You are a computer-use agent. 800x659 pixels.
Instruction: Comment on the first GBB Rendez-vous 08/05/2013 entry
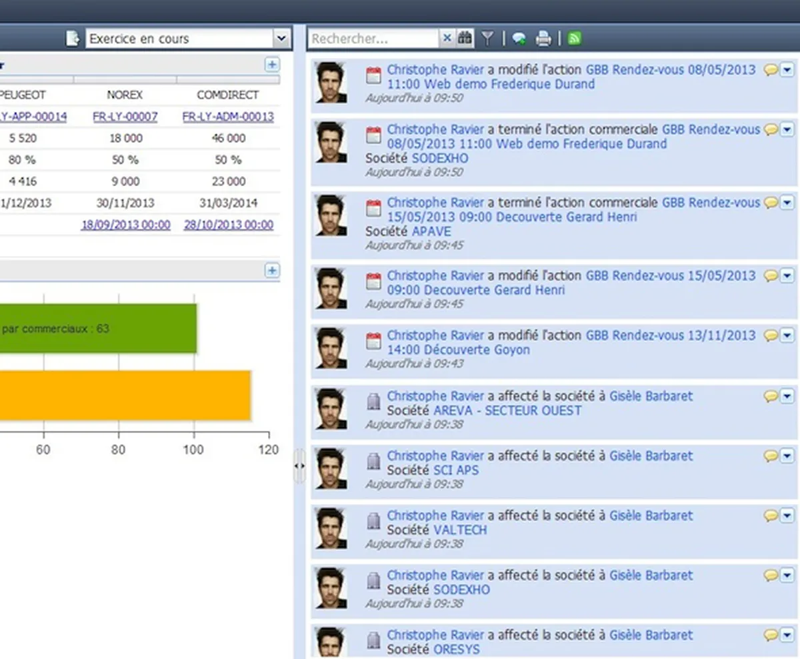click(771, 69)
